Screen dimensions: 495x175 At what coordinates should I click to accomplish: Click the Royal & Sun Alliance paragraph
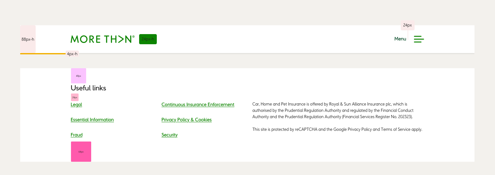pos(333,110)
